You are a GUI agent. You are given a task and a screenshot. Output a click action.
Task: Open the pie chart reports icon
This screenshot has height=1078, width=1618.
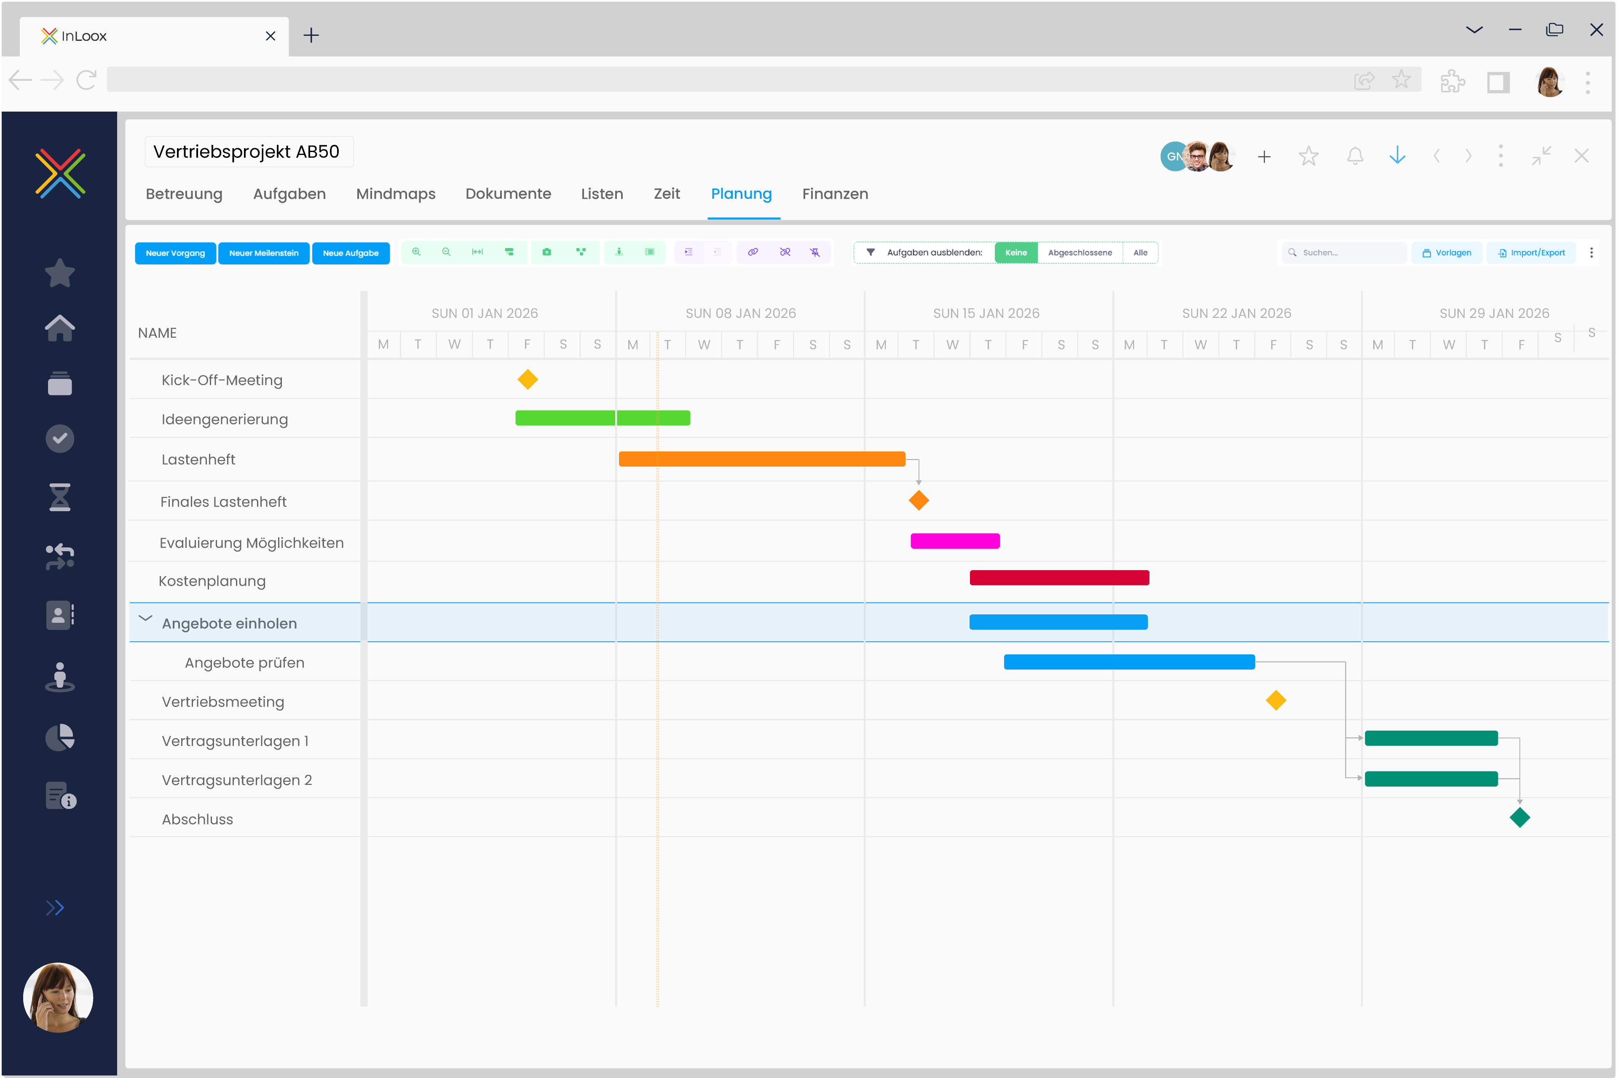point(60,738)
